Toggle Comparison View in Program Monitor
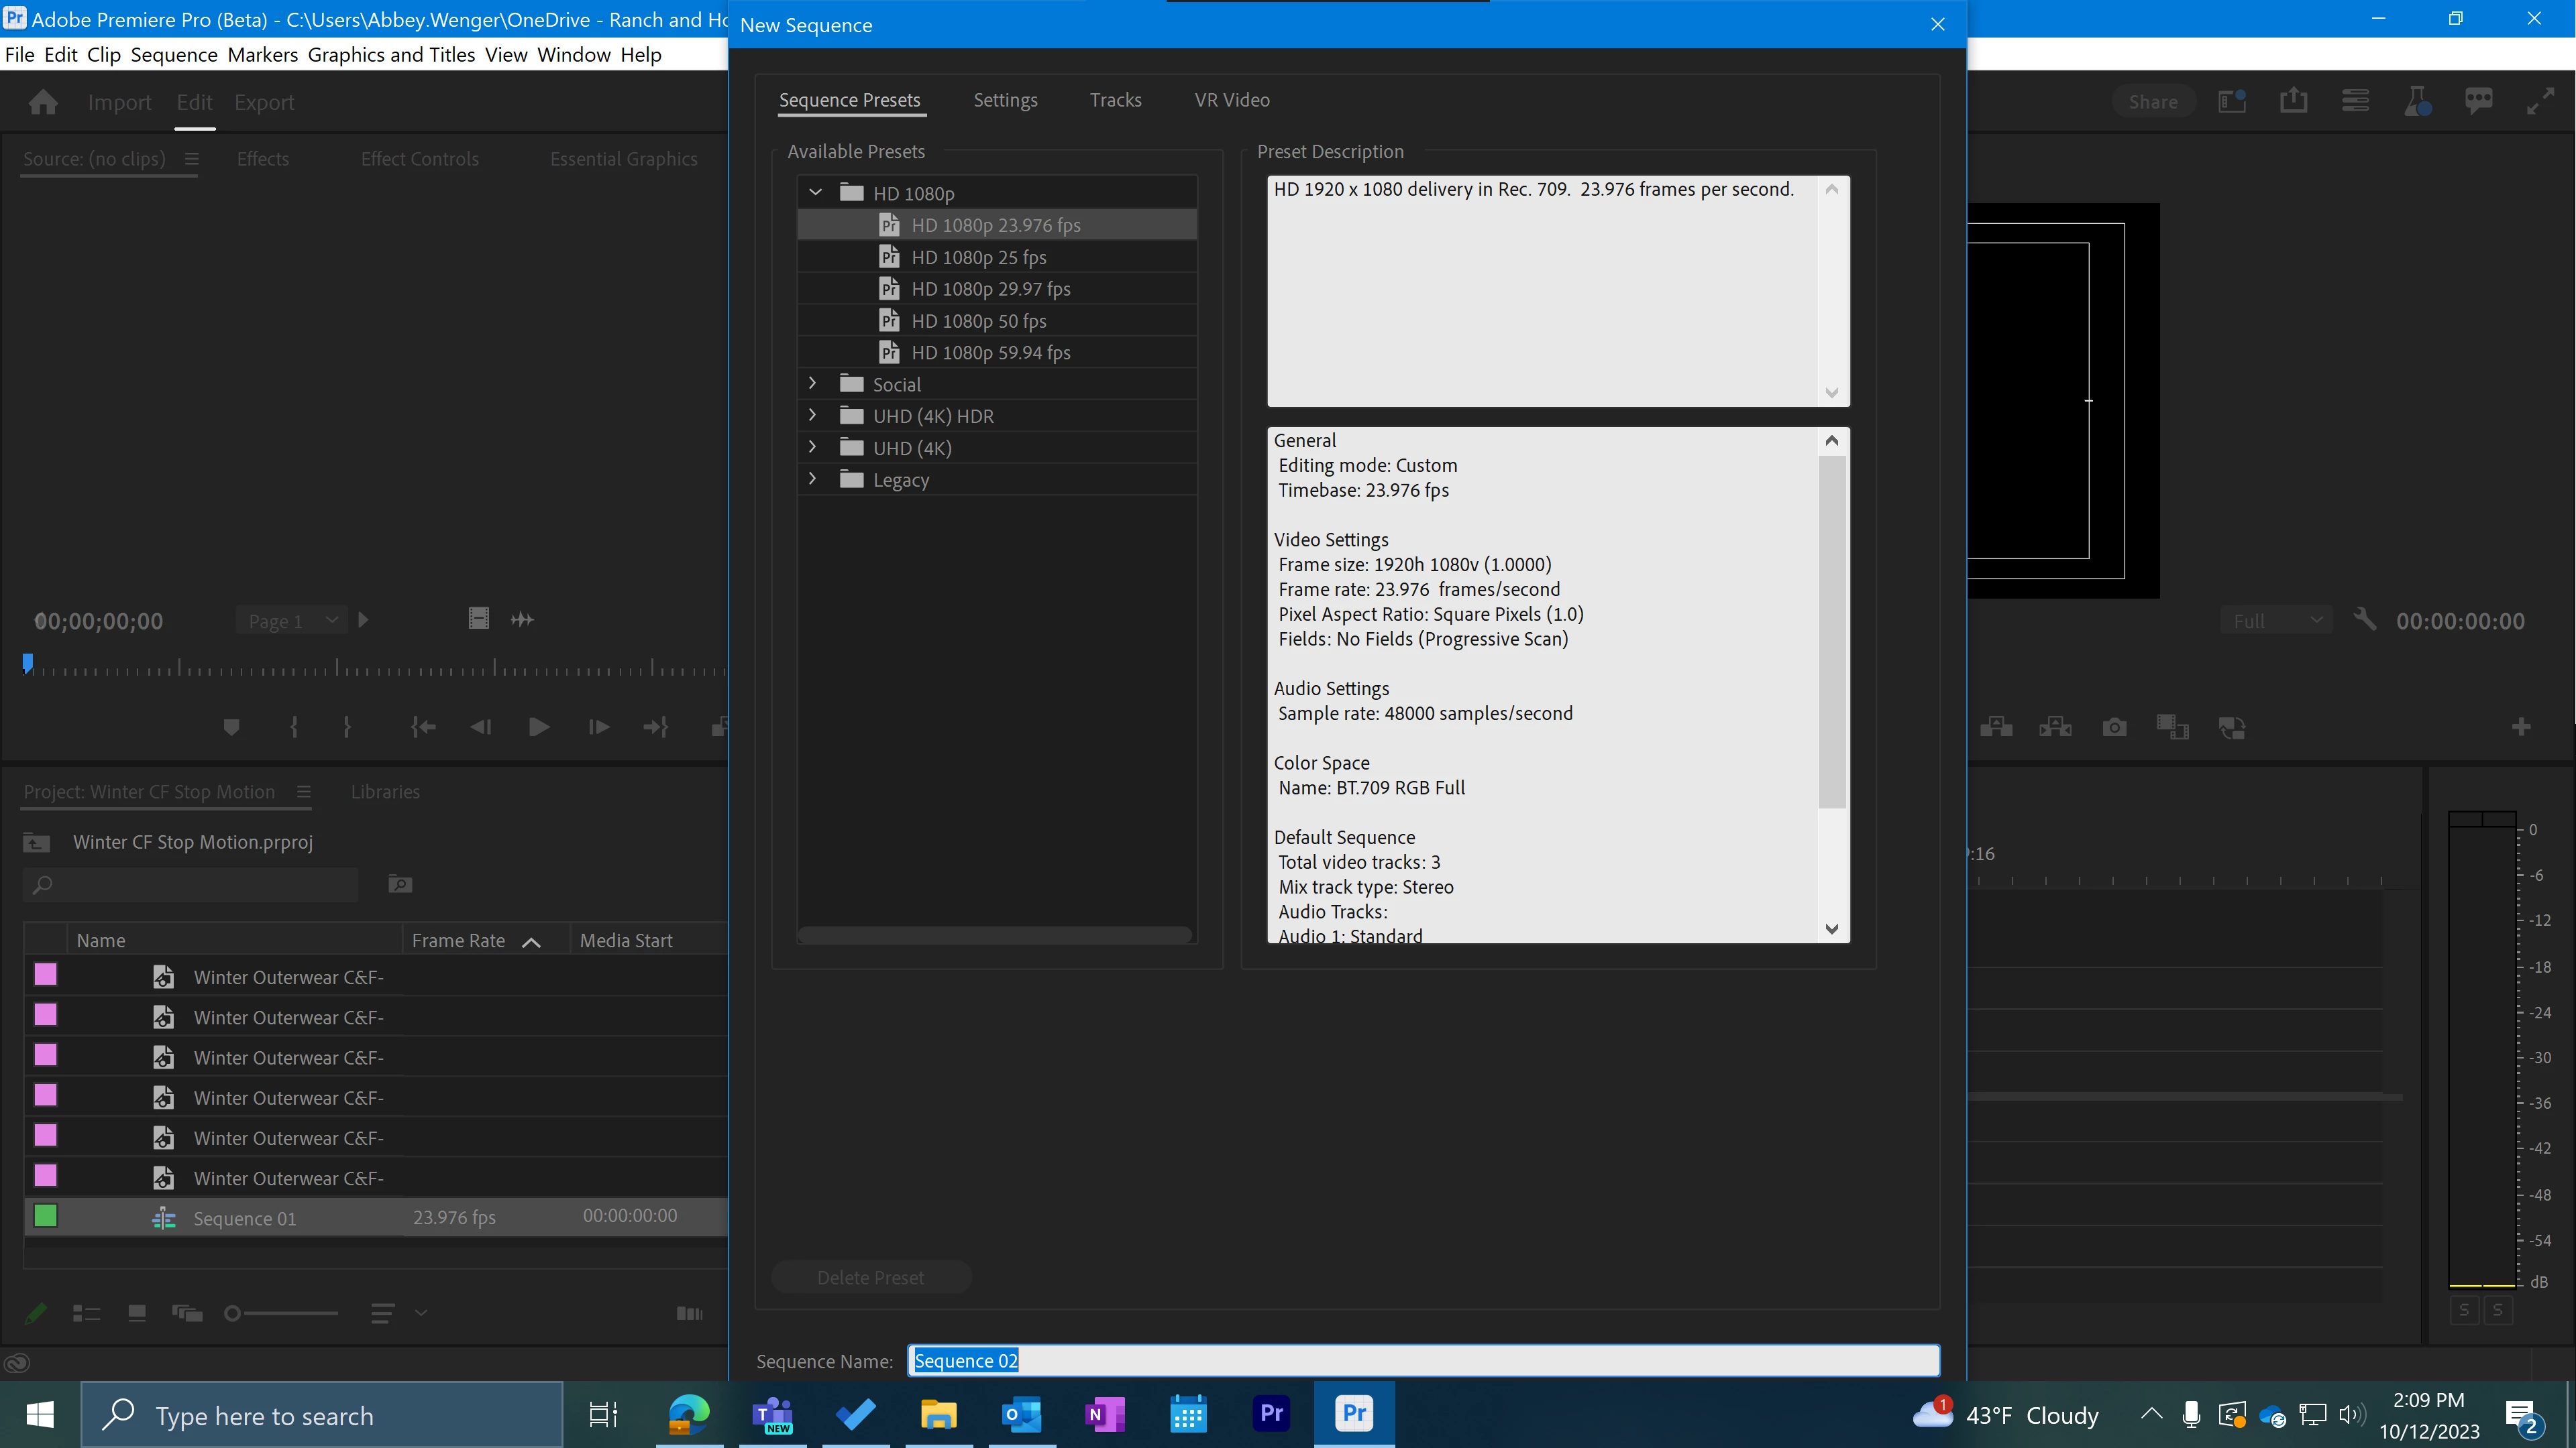 coord(2232,727)
